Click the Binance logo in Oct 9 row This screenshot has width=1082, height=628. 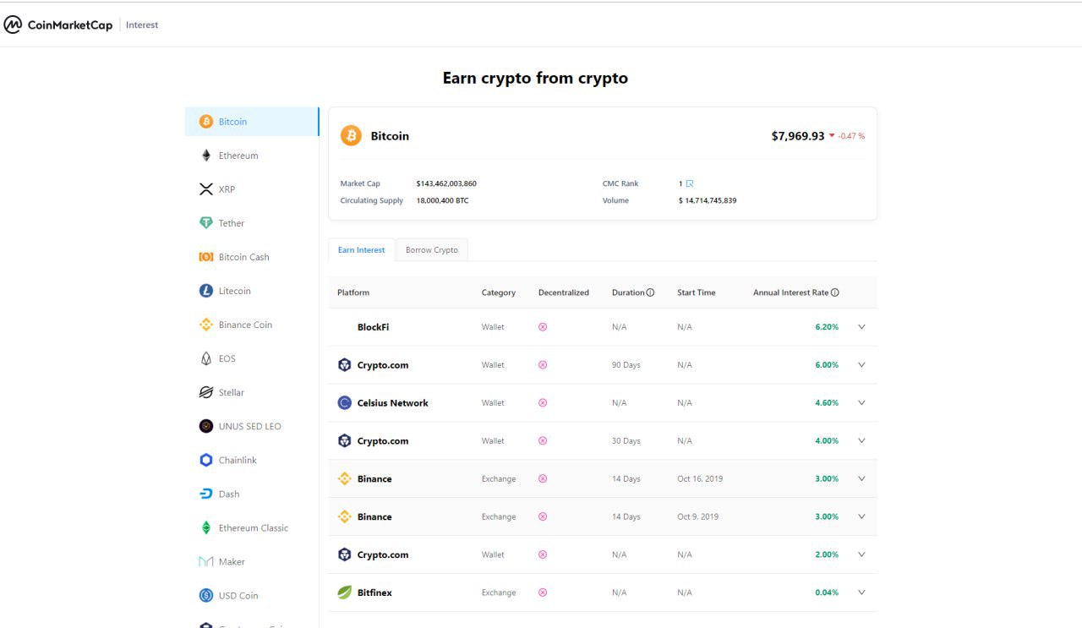pos(344,516)
